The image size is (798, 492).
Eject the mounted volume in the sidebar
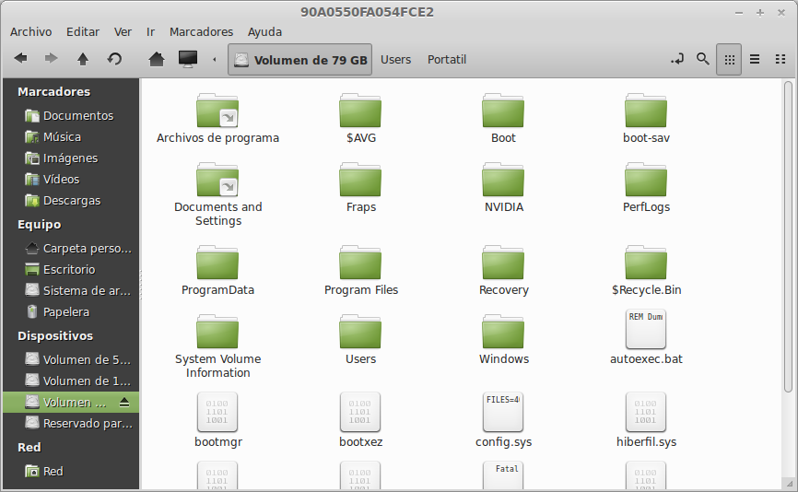click(x=126, y=403)
